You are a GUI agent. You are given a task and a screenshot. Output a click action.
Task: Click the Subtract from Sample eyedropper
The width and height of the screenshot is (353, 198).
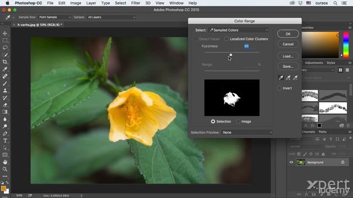295,78
